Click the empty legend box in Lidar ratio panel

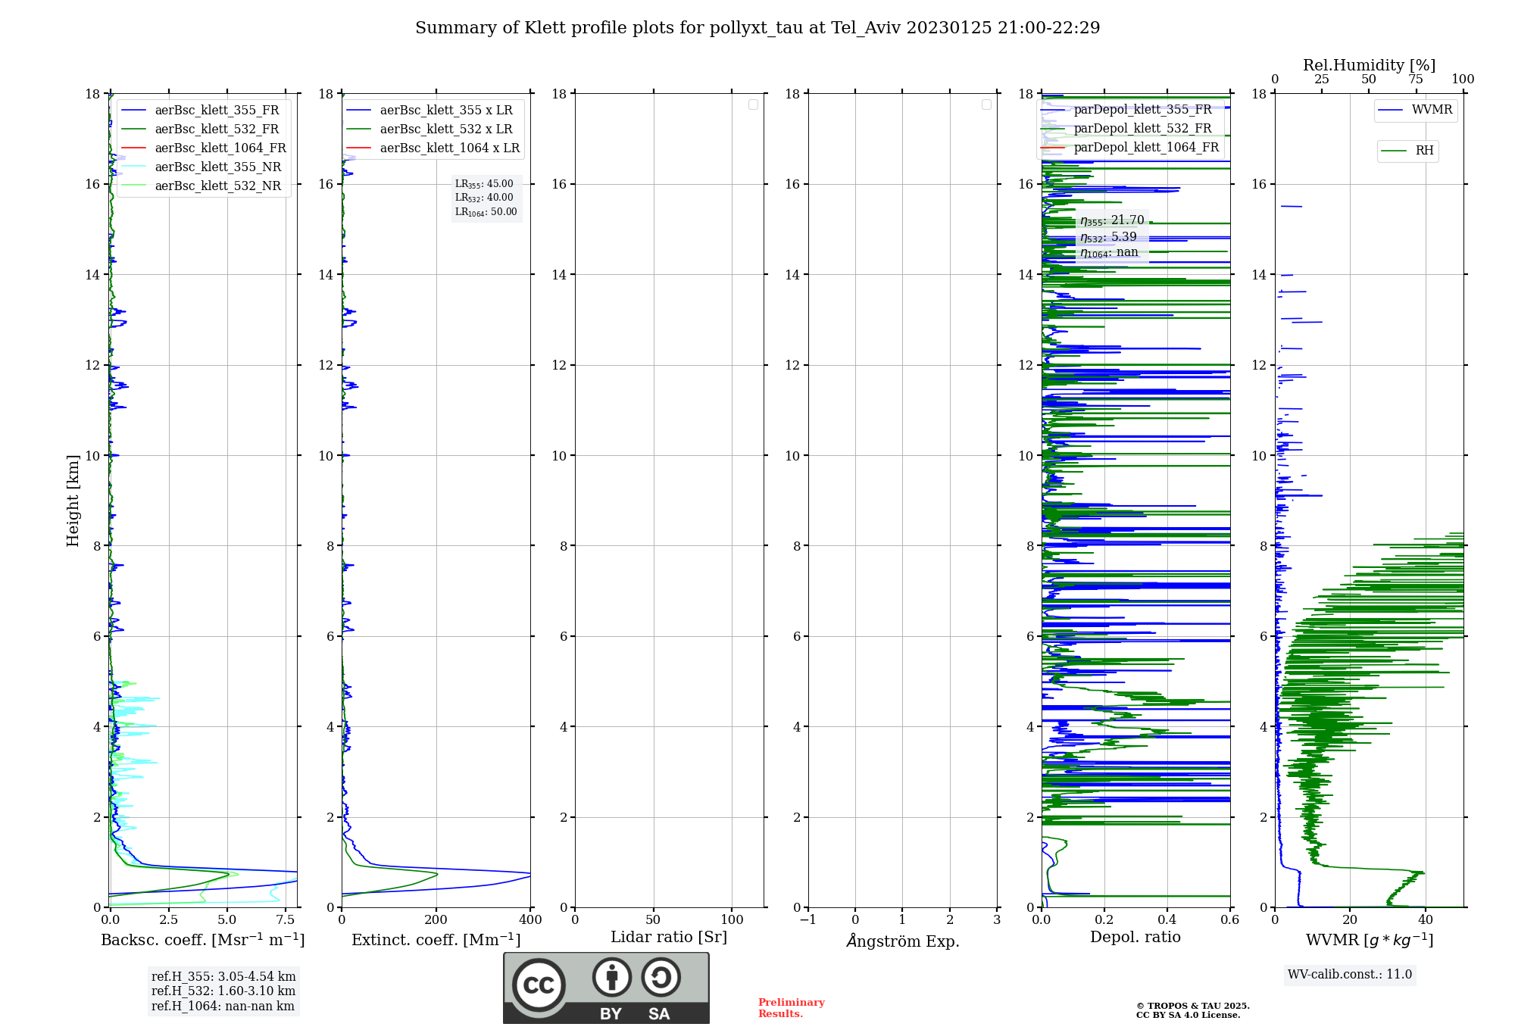coord(753,105)
